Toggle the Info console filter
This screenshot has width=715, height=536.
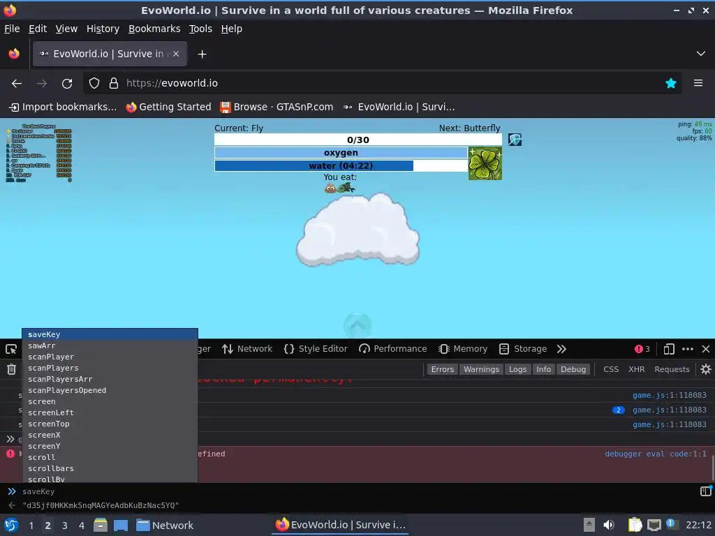(543, 369)
